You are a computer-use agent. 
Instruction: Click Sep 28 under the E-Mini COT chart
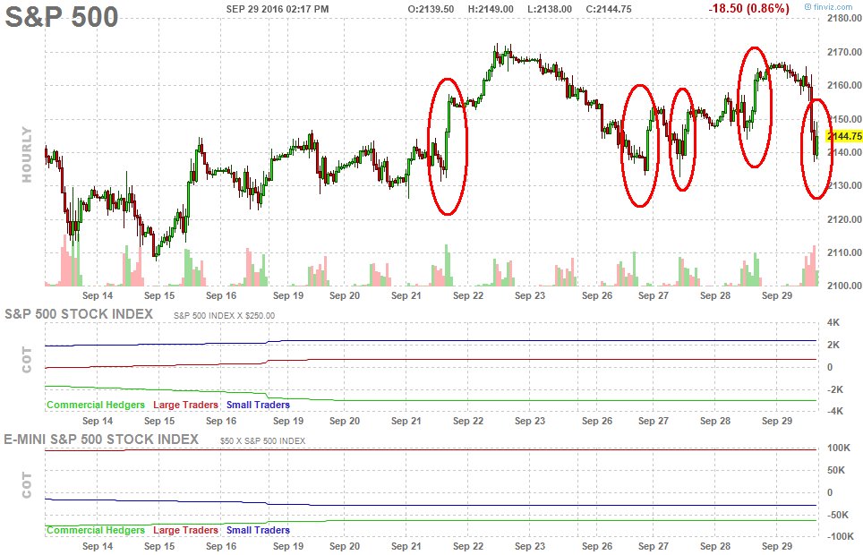click(x=715, y=546)
